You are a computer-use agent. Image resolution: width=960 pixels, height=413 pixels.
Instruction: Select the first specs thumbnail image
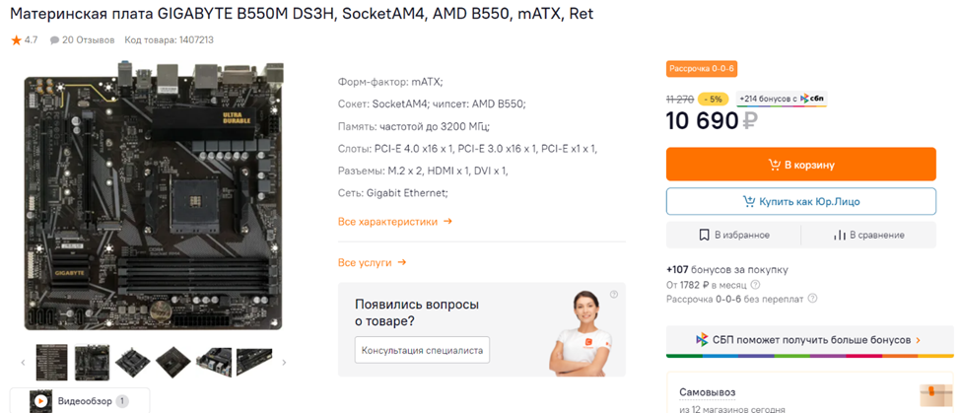(x=51, y=362)
